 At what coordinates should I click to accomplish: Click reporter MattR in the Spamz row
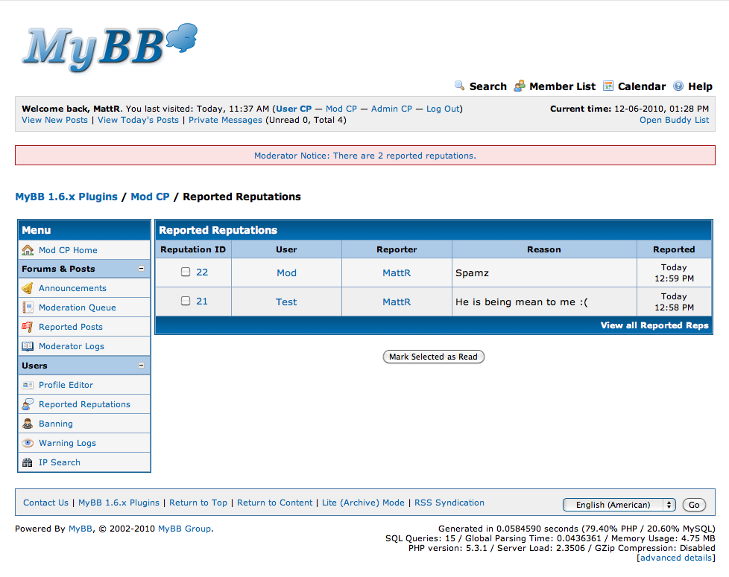(397, 273)
